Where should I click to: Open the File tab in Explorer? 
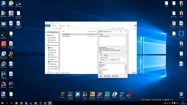[x=48, y=26]
